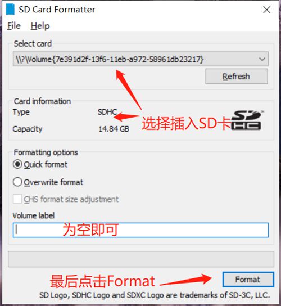Click the 14.84 GB capacity value

[x=114, y=129]
